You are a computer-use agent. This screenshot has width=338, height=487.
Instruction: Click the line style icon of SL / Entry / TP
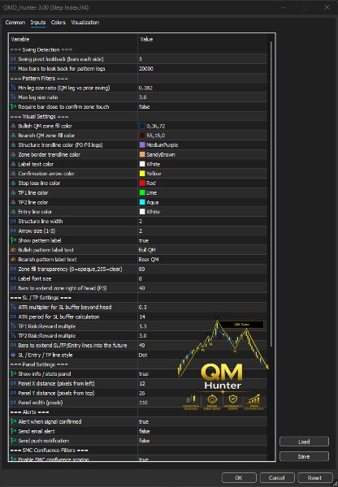[13, 355]
